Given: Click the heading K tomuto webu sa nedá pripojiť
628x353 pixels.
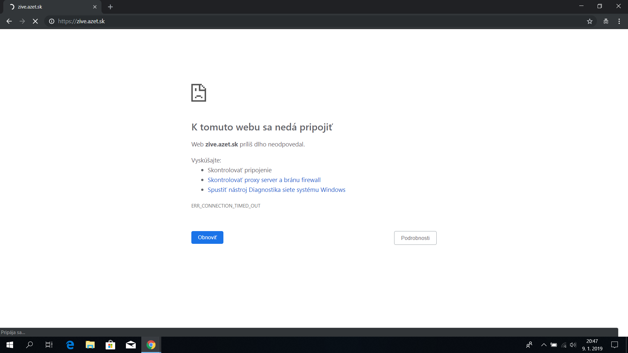Looking at the screenshot, I should click(x=262, y=127).
